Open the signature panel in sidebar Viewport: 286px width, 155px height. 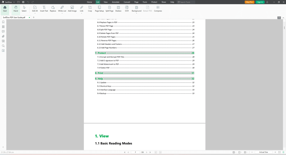pyautogui.click(x=3, y=50)
